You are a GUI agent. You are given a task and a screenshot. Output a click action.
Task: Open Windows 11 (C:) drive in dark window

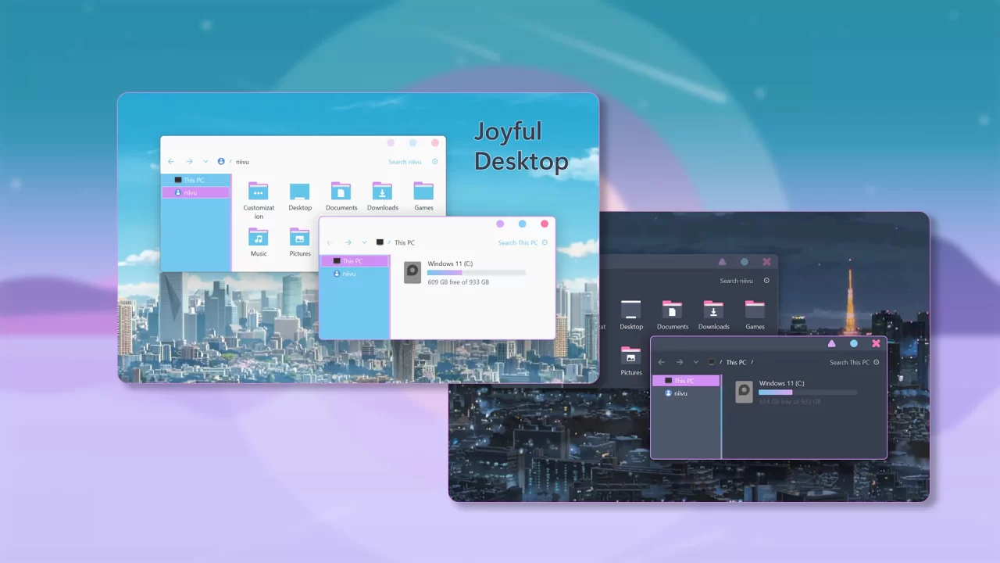(x=795, y=392)
